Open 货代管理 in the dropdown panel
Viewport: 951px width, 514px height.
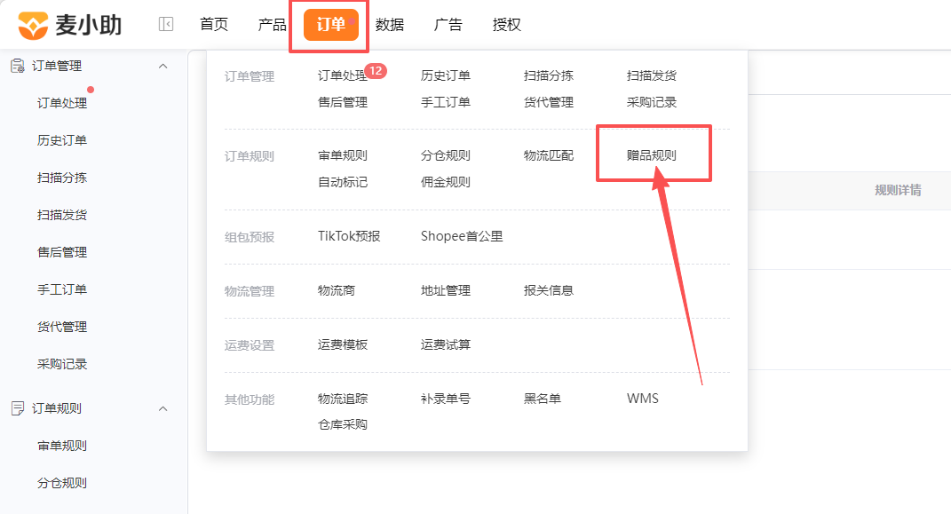tap(549, 102)
